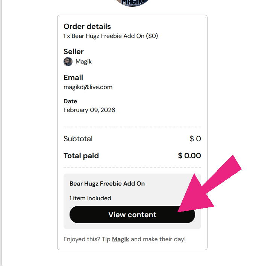Click the 1 item included text

(90, 198)
